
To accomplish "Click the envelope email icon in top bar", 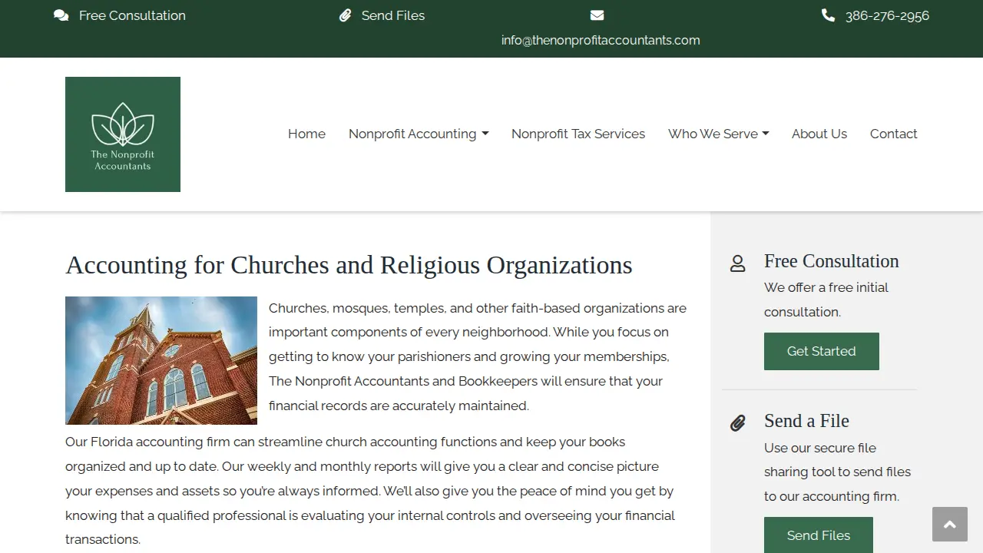I will tap(597, 15).
